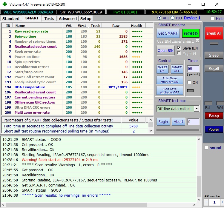Click the drive serial number field

click(x=81, y=12)
